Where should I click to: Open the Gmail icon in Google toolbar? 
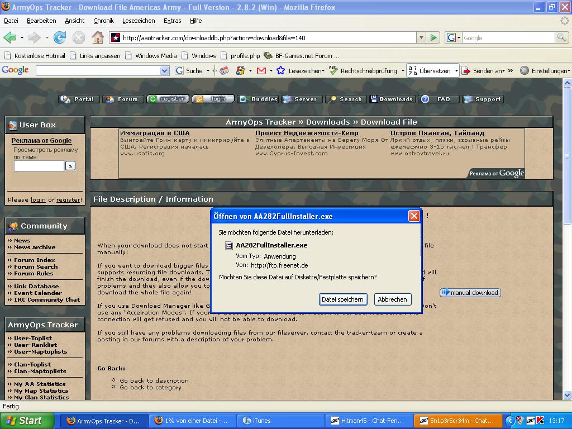point(261,71)
